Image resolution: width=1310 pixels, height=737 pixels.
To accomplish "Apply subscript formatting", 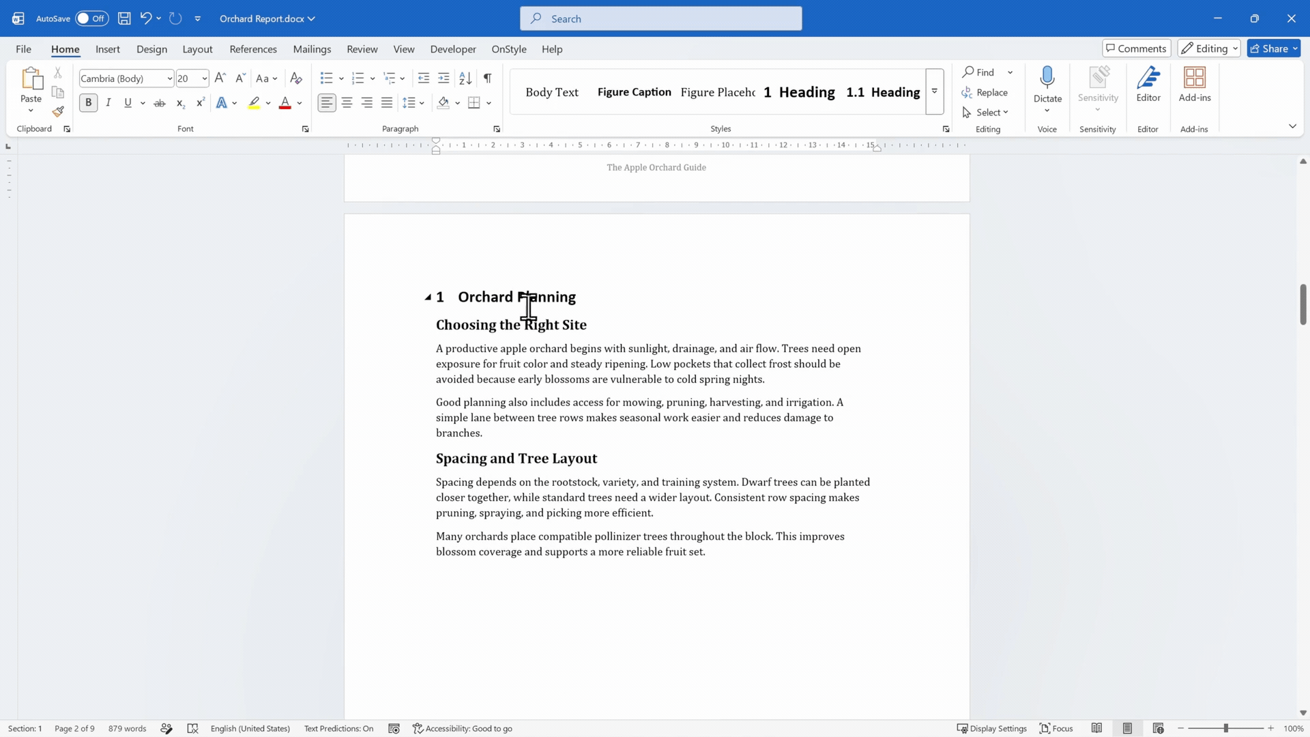I will pyautogui.click(x=180, y=103).
